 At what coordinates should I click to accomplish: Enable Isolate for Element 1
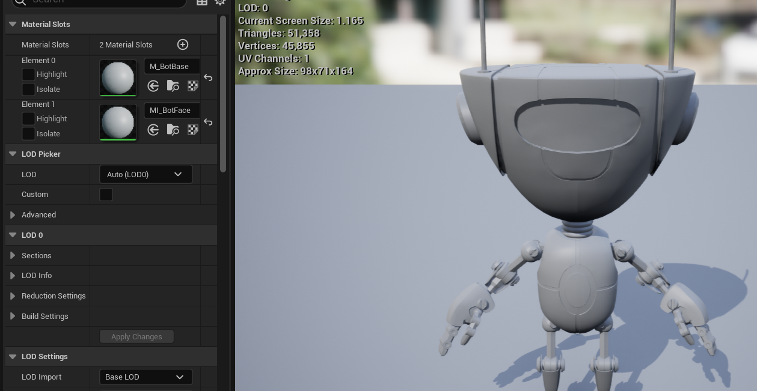[x=28, y=134]
